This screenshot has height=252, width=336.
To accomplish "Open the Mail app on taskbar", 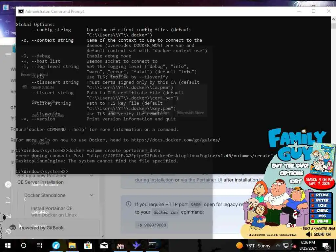I will click(104, 245).
